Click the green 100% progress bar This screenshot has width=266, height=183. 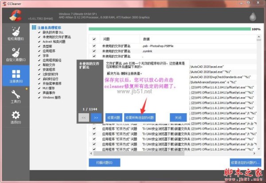169,29
